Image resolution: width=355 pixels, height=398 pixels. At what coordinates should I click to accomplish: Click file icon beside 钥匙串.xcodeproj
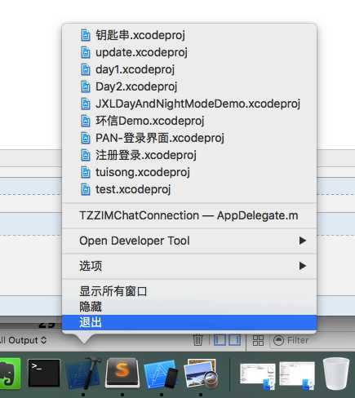pos(85,35)
